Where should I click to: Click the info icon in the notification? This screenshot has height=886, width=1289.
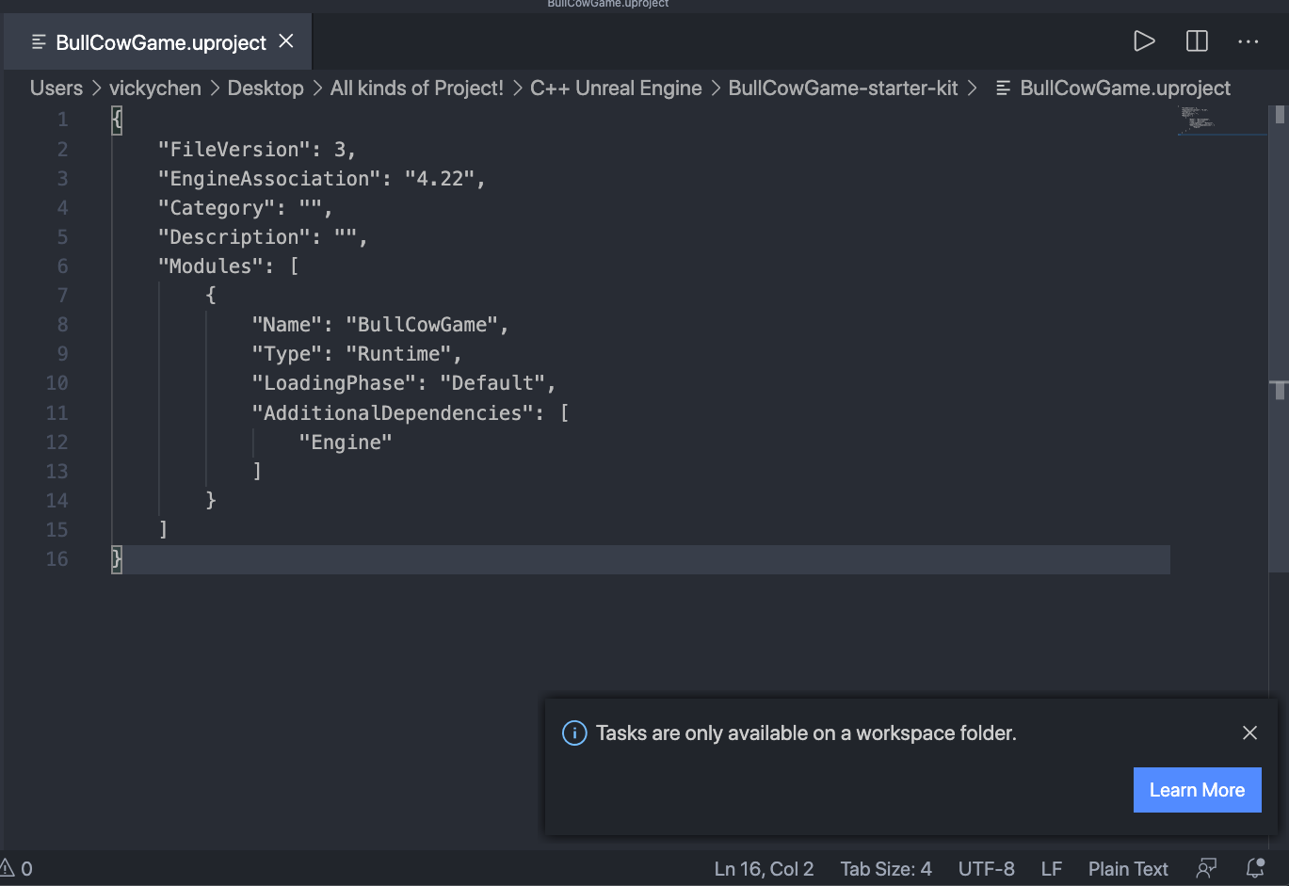click(x=574, y=733)
